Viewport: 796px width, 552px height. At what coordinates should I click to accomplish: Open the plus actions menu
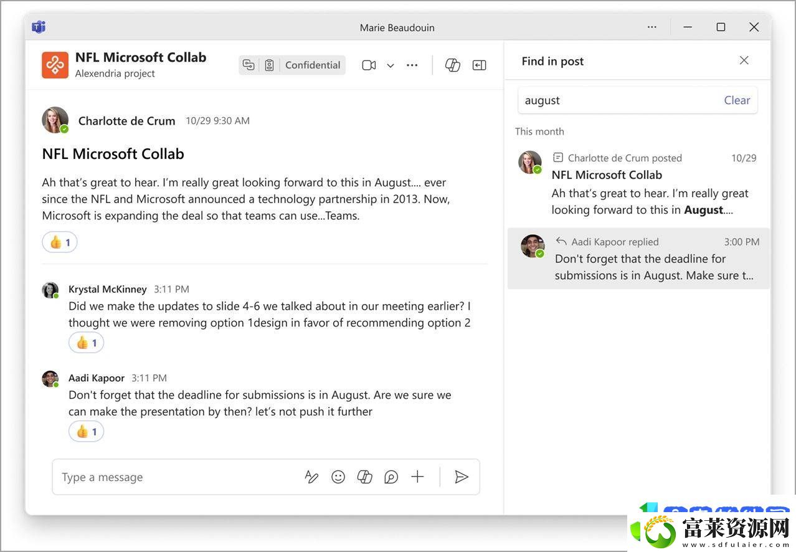click(x=417, y=477)
